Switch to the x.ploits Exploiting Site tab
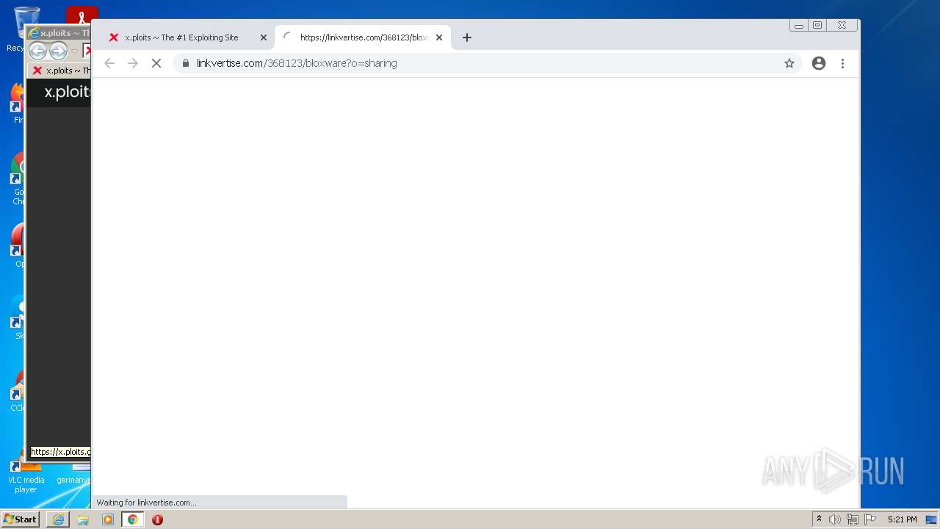Image resolution: width=940 pixels, height=529 pixels. (181, 37)
